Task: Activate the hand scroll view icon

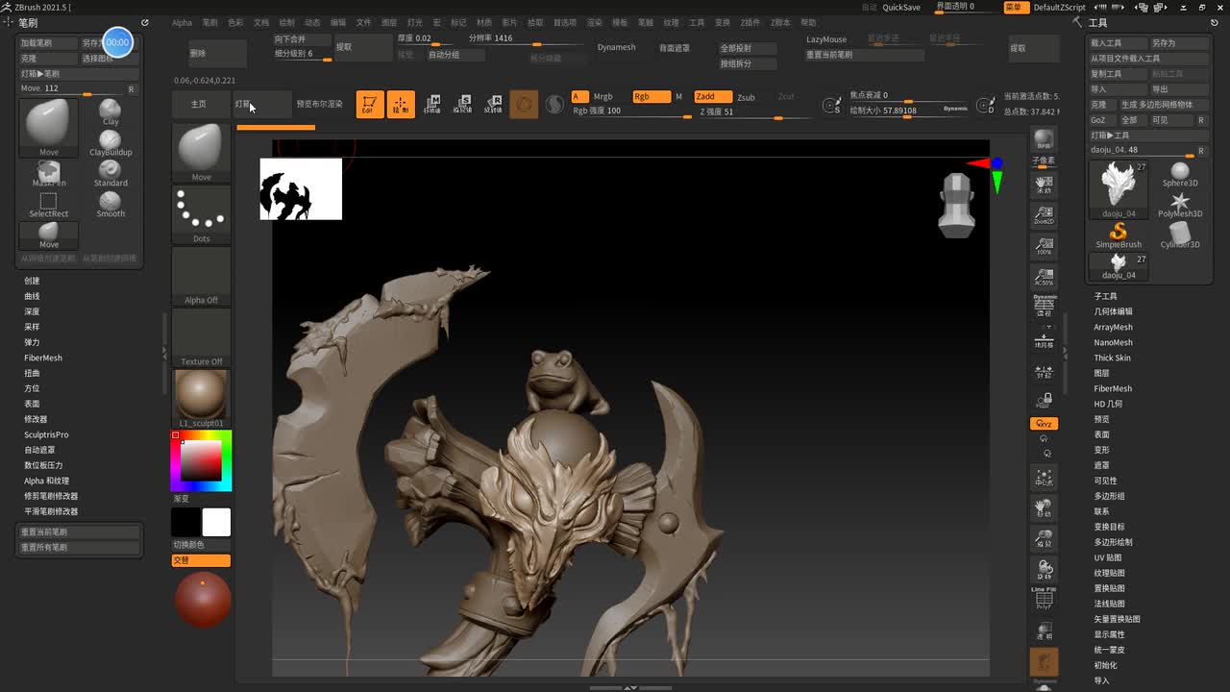Action: click(1044, 185)
